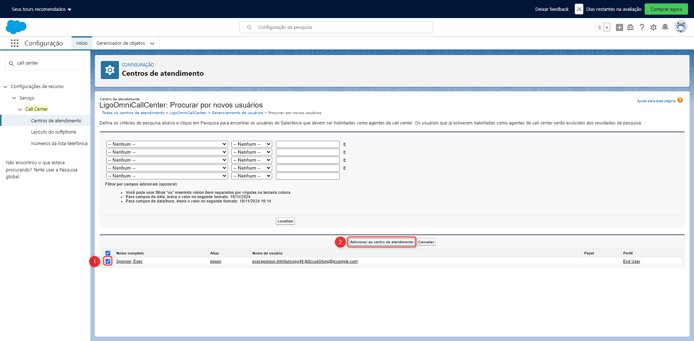Open the user profile avatar
Image resolution: width=694 pixels, height=341 pixels.
pos(681,27)
